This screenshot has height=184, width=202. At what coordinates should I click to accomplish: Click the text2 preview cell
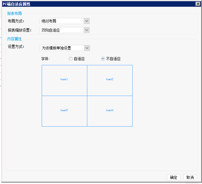110,80
